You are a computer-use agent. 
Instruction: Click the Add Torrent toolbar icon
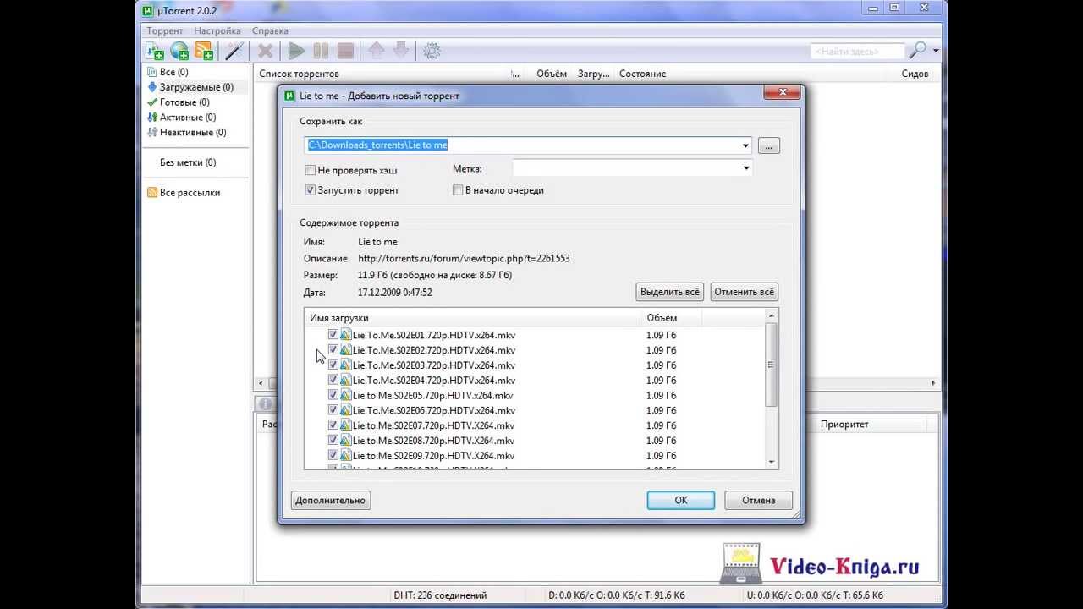coord(155,52)
